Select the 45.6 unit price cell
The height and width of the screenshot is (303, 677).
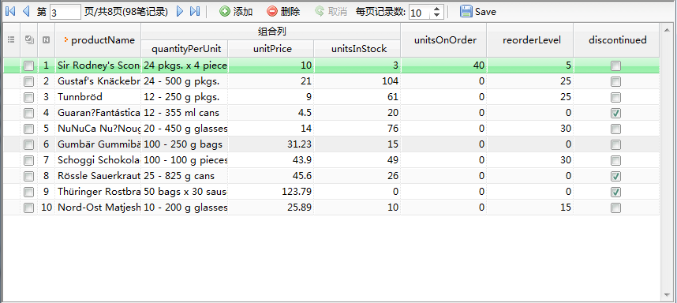[271, 176]
